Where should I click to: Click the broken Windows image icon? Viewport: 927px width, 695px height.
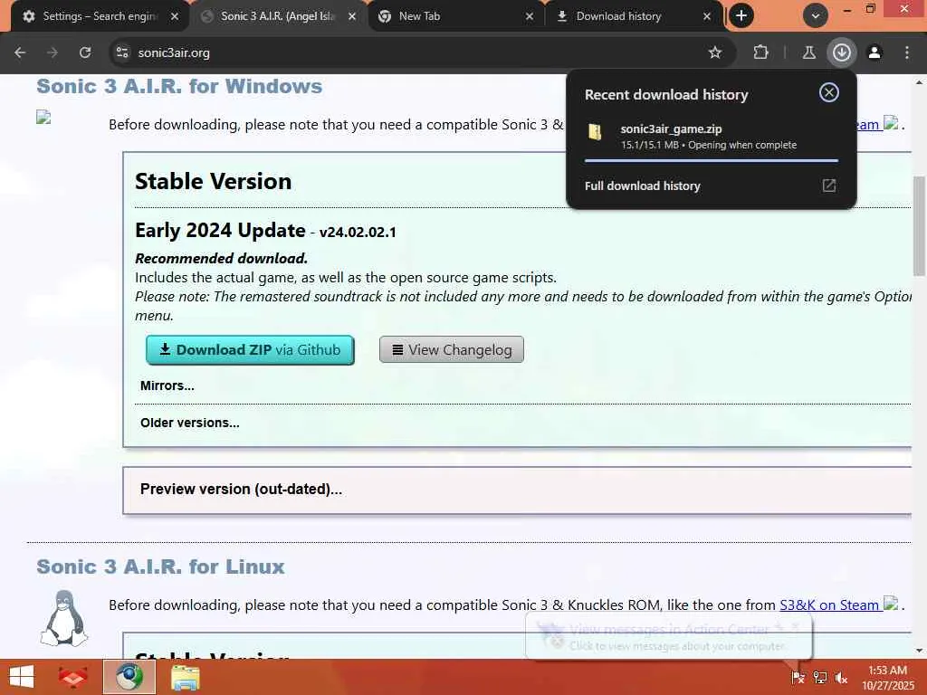[x=43, y=117]
